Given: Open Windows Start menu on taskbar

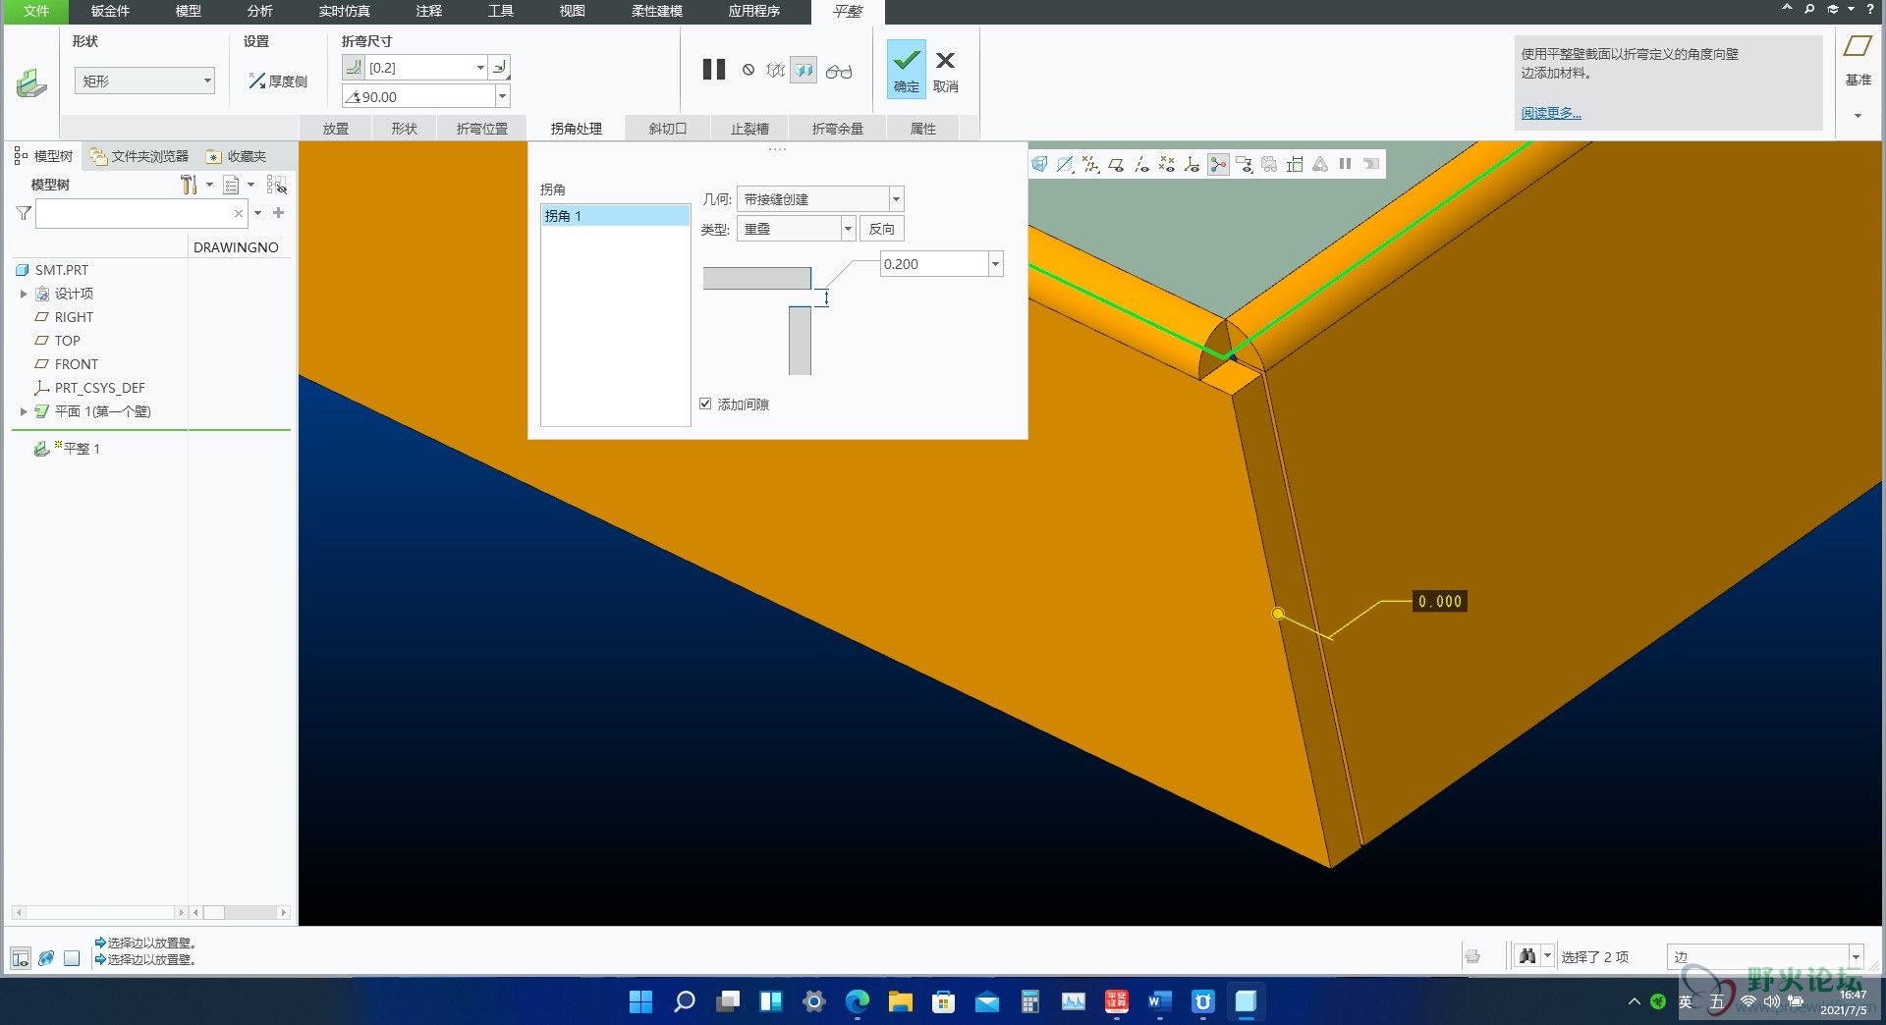Looking at the screenshot, I should pos(640,1001).
